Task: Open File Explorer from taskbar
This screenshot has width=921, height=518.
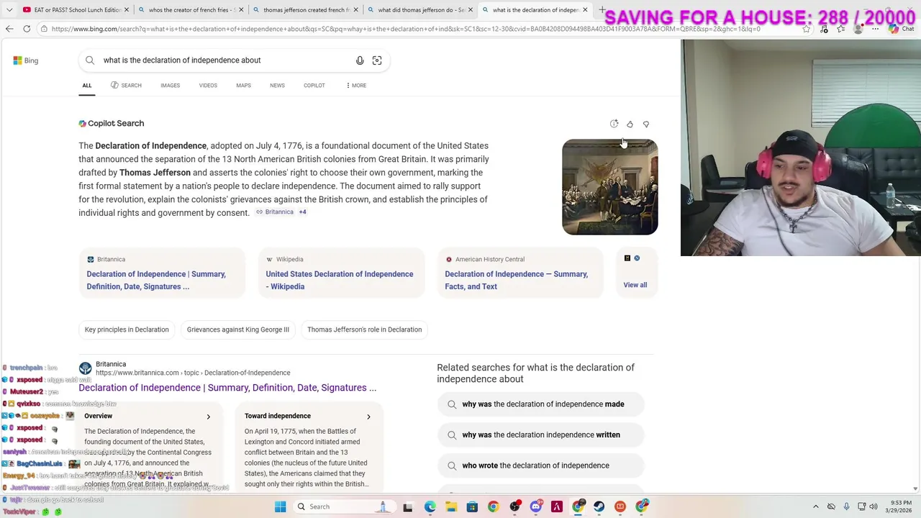Action: pos(451,506)
